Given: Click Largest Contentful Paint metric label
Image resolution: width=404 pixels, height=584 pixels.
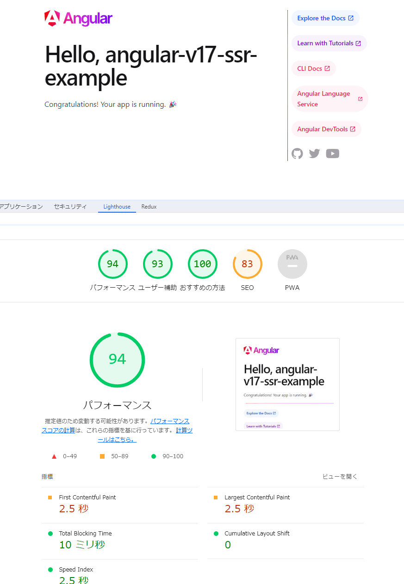Looking at the screenshot, I should tap(257, 498).
